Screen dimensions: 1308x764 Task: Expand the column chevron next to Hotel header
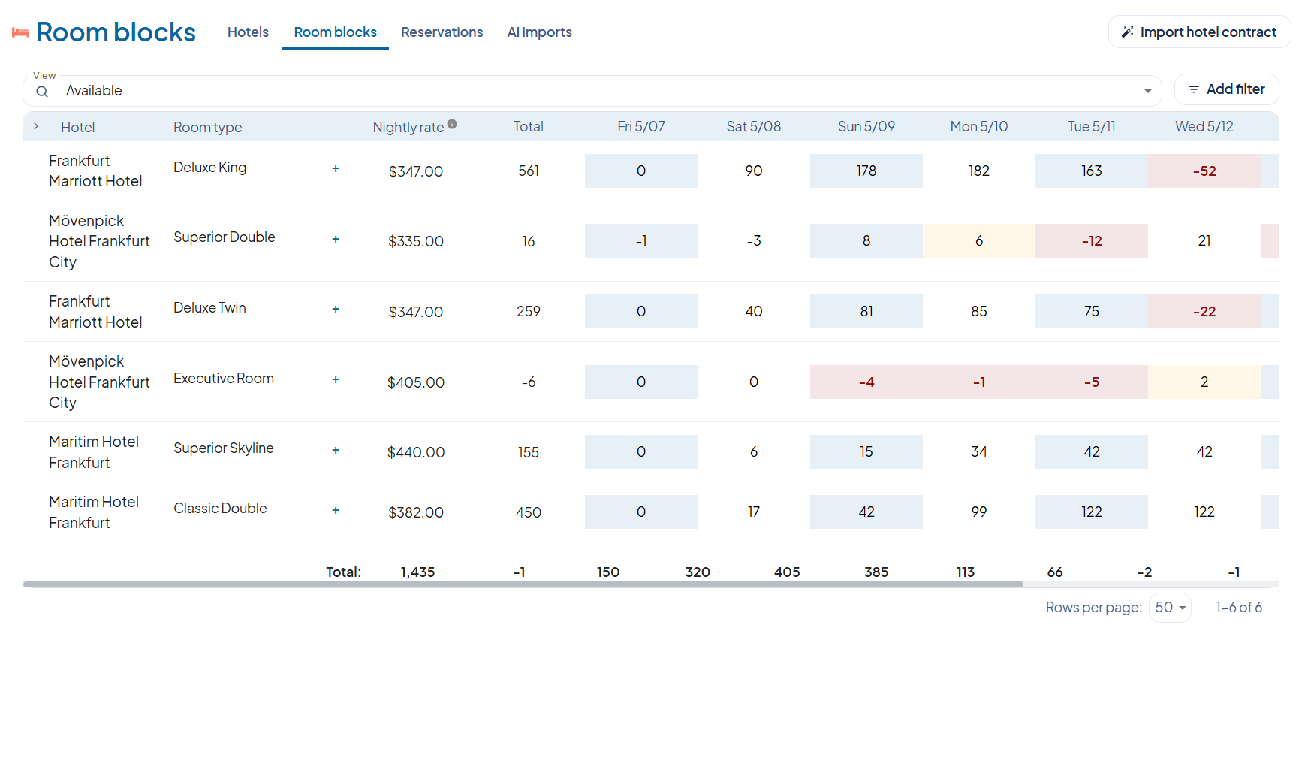[x=36, y=126]
